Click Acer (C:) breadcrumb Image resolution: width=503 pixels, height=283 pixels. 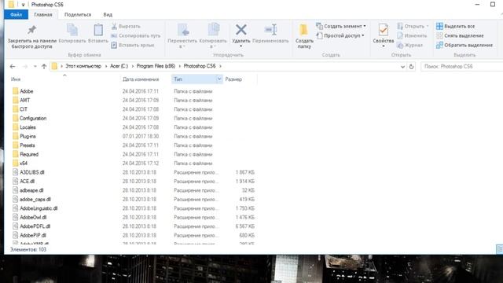click(x=119, y=66)
